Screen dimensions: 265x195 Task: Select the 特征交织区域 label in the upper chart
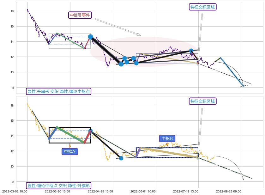point(203,7)
